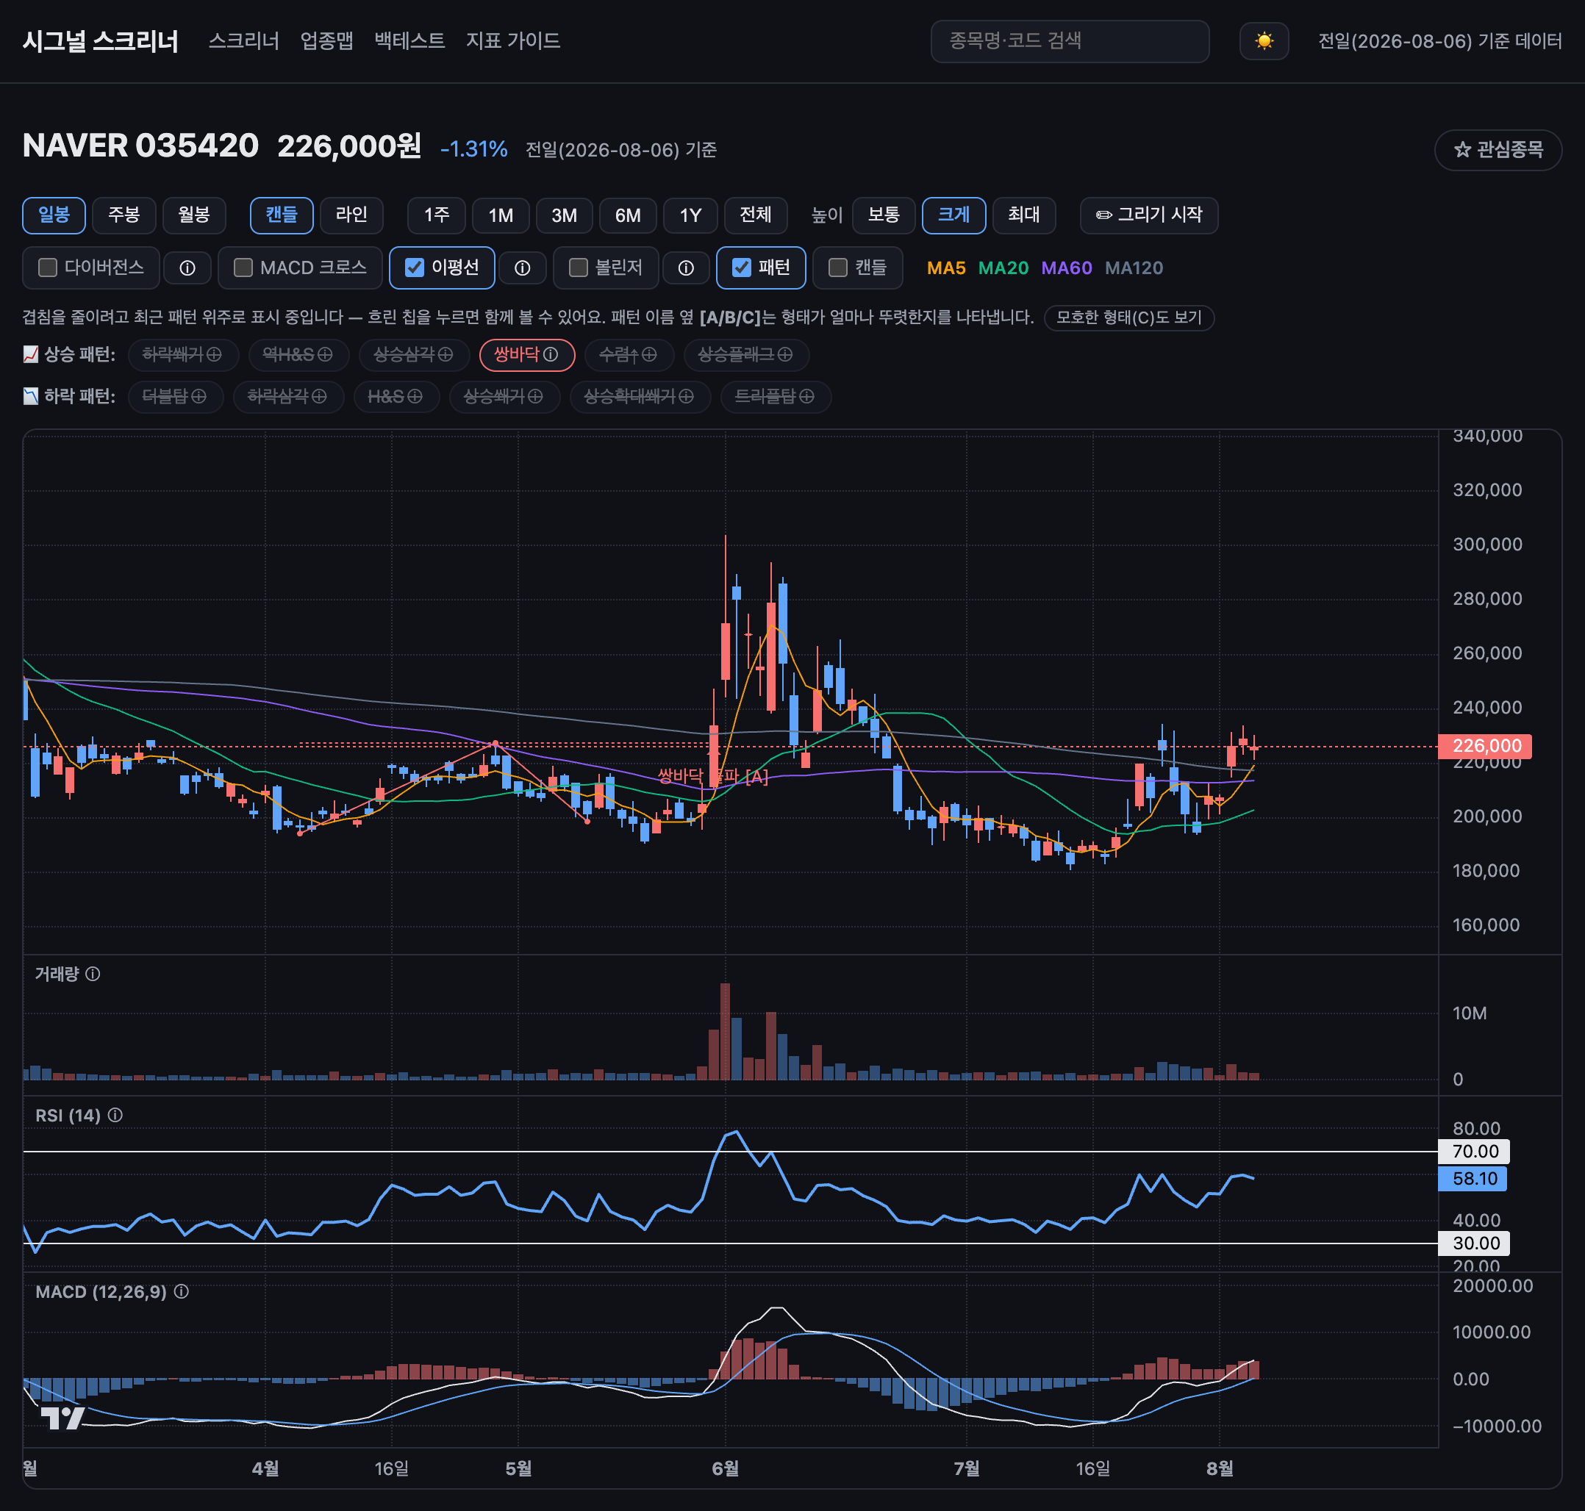Select the 캔들 chart type button
This screenshot has height=1511, width=1585.
282,215
